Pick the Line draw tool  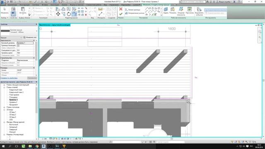(147, 8)
